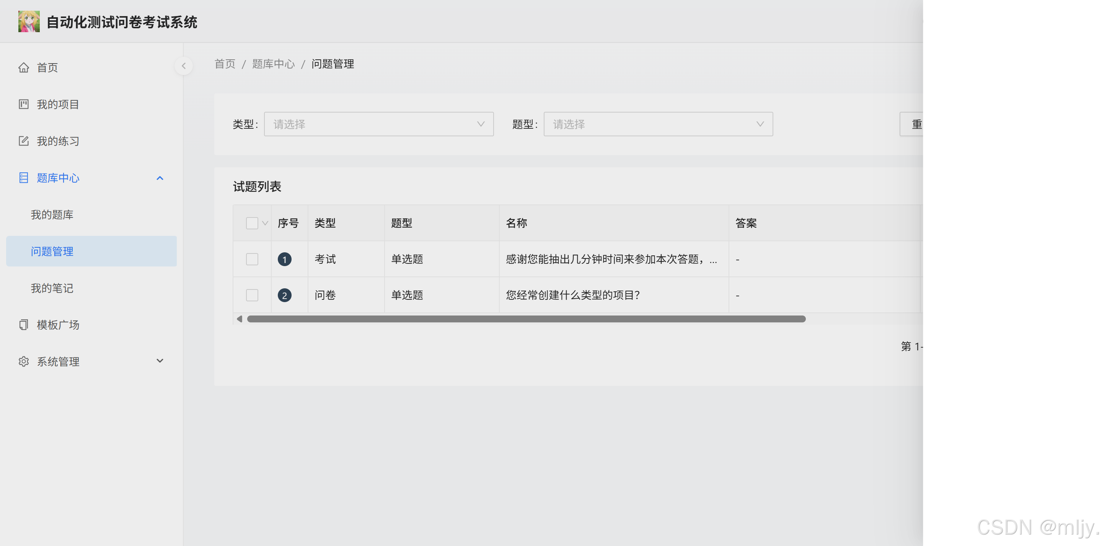1102x546 pixels.
Task: Click the 系统管理 gear icon
Action: point(23,361)
